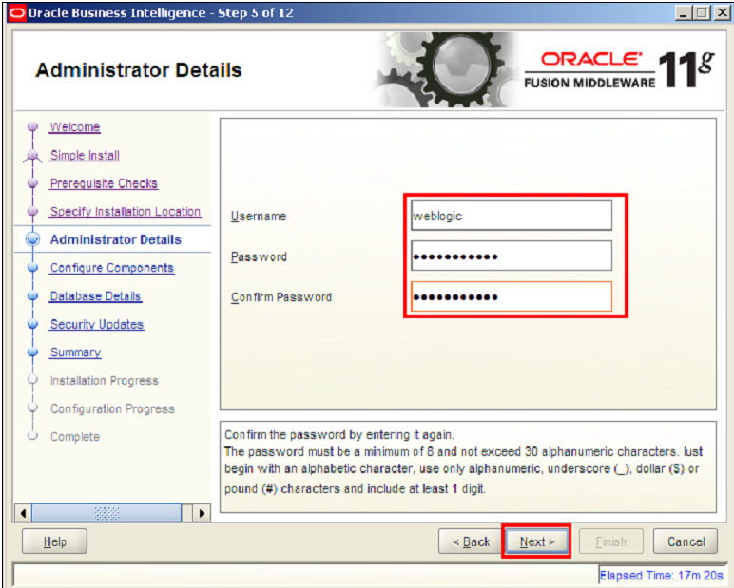The image size is (734, 588).
Task: Jump to Specify Installation Location step
Action: [x=126, y=212]
